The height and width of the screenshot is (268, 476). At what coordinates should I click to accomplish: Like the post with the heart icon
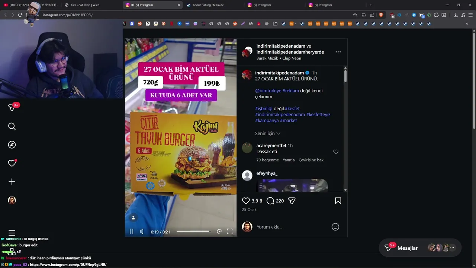pos(246,201)
